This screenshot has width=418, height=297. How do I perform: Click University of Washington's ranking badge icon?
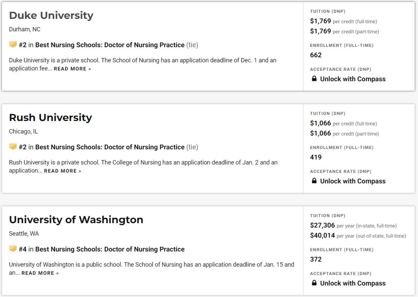point(13,249)
